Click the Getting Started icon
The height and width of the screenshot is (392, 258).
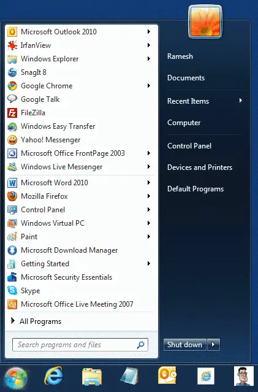click(12, 264)
